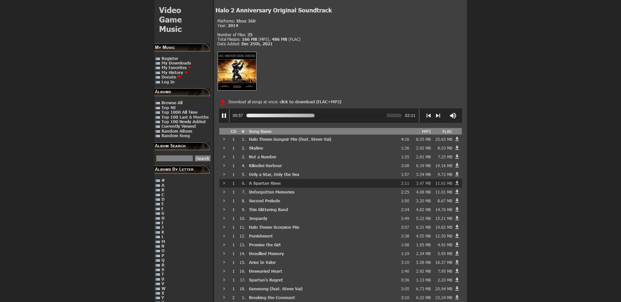
Task: Expand the "A Spartan Rises" row
Action: point(224,183)
